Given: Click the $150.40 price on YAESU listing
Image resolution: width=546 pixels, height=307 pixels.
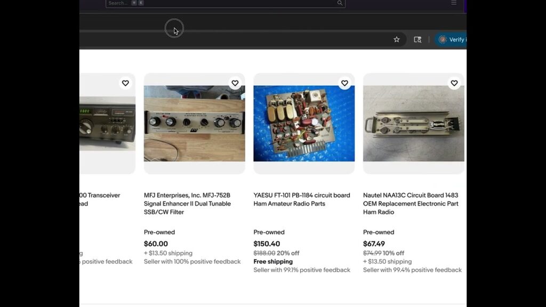Looking at the screenshot, I should pos(267,244).
